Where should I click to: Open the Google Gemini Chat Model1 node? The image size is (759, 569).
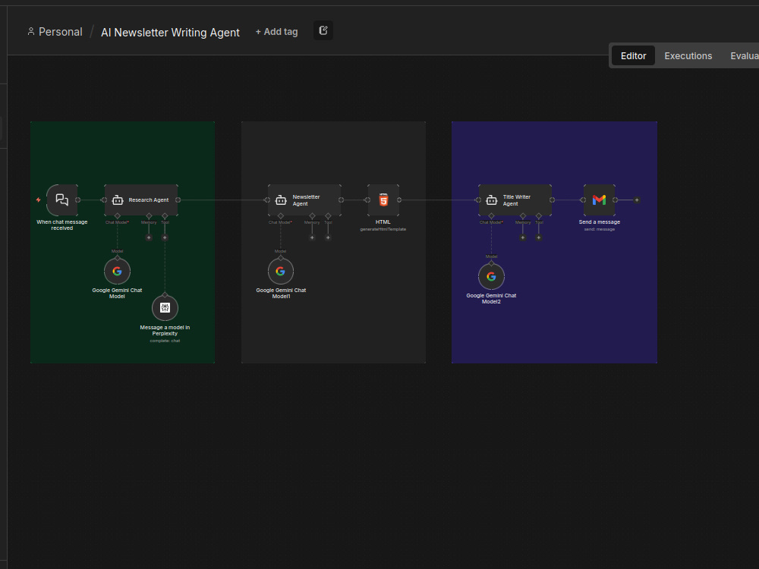pos(281,271)
